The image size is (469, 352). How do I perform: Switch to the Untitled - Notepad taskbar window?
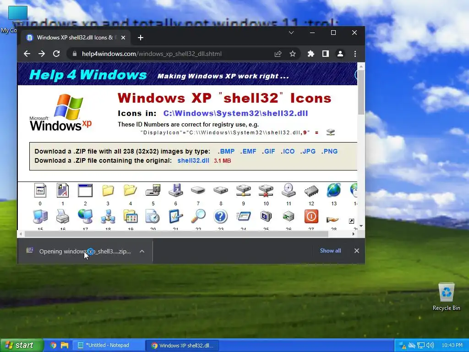pyautogui.click(x=108, y=346)
